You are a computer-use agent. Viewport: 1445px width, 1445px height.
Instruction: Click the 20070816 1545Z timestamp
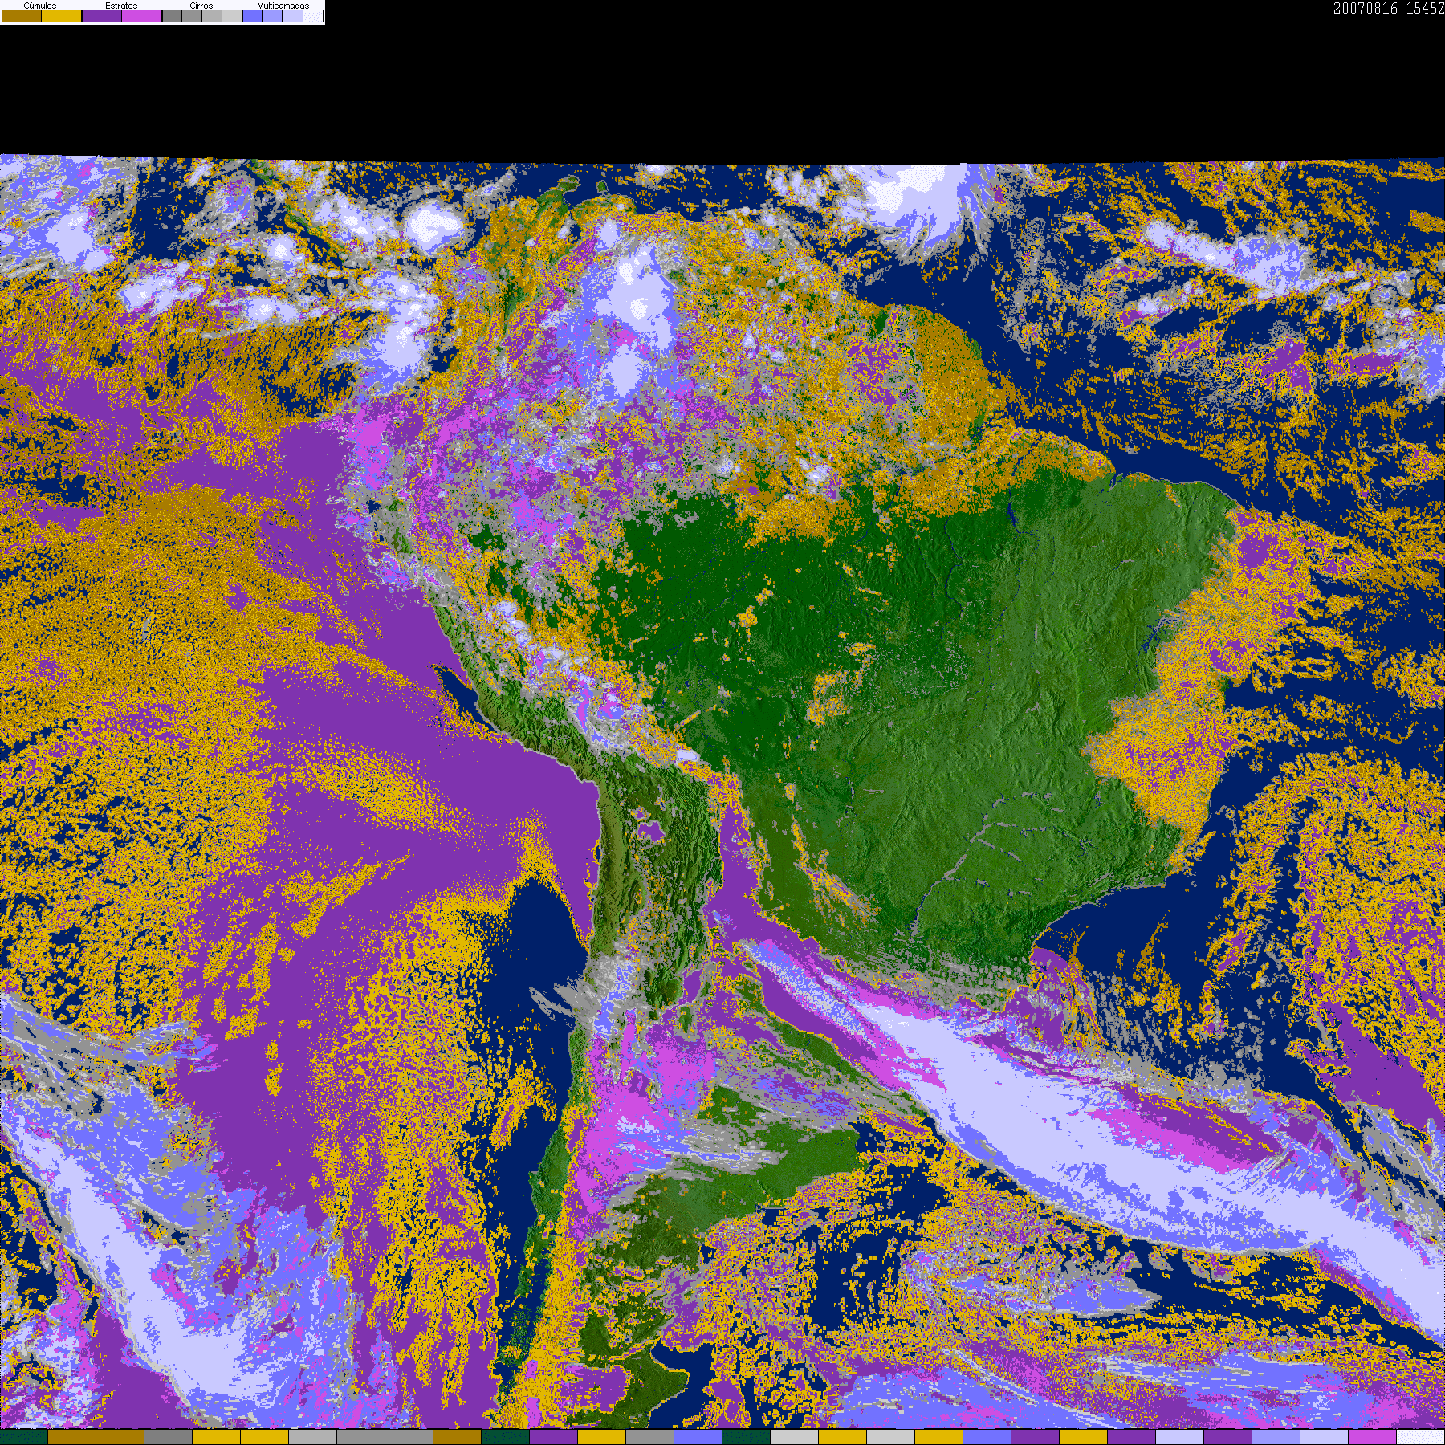point(1388,9)
